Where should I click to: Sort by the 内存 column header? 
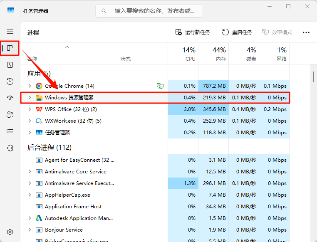pos(213,54)
